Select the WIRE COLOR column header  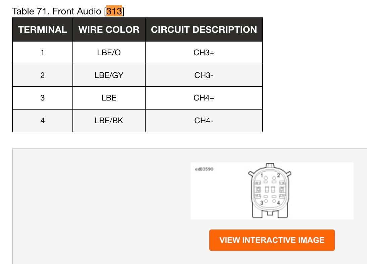[x=109, y=29]
